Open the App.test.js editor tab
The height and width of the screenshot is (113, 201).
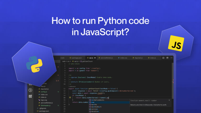click(137, 58)
